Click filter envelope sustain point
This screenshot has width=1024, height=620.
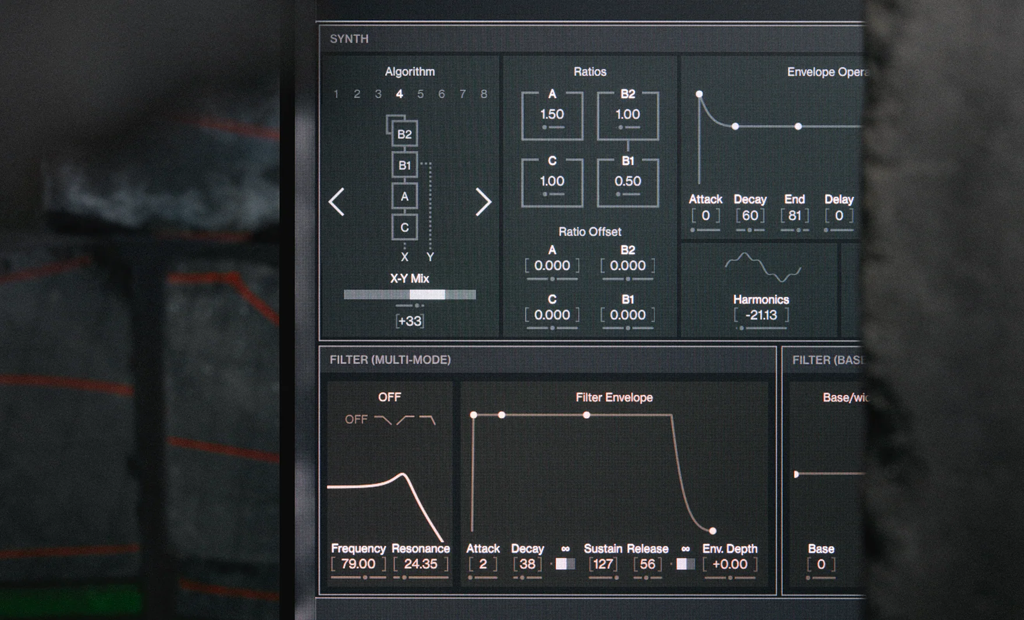pyautogui.click(x=586, y=415)
